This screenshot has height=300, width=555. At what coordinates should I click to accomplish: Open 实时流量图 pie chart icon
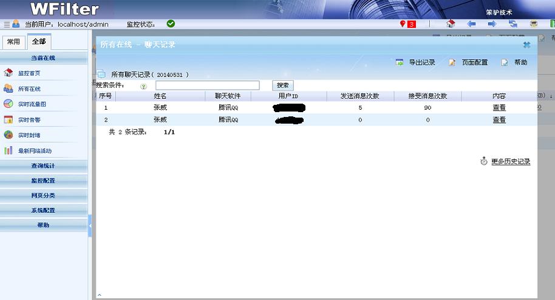(x=9, y=104)
